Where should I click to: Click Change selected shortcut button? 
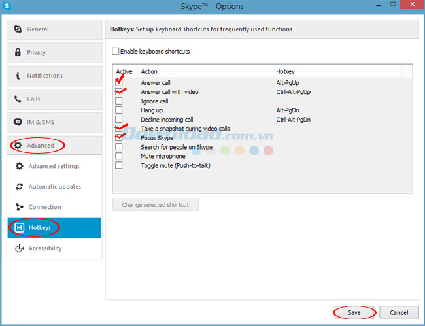[156, 204]
